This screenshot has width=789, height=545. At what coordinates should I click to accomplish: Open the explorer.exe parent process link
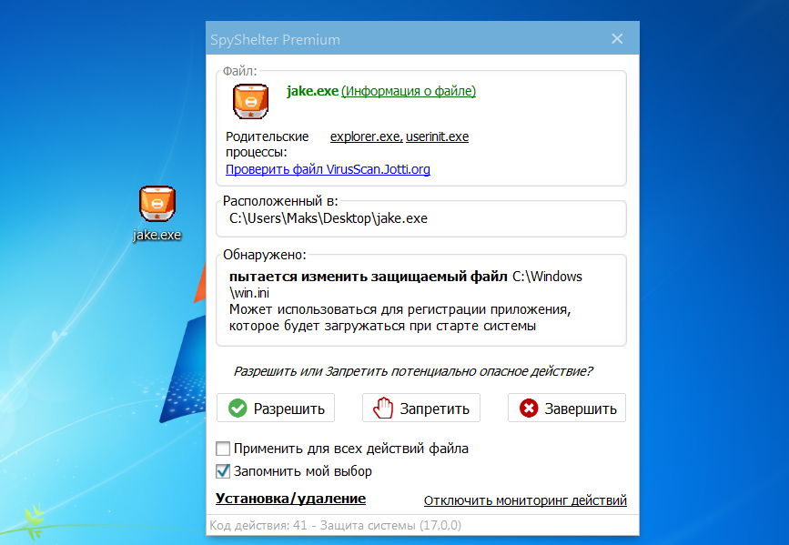[x=366, y=136]
